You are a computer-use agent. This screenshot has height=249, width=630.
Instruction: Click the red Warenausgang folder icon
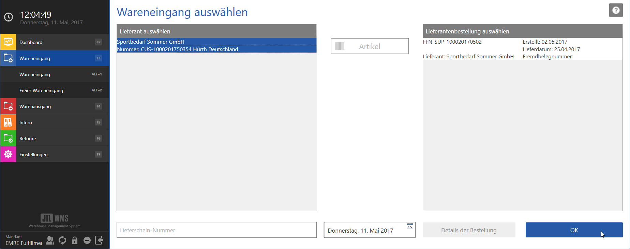click(8, 106)
